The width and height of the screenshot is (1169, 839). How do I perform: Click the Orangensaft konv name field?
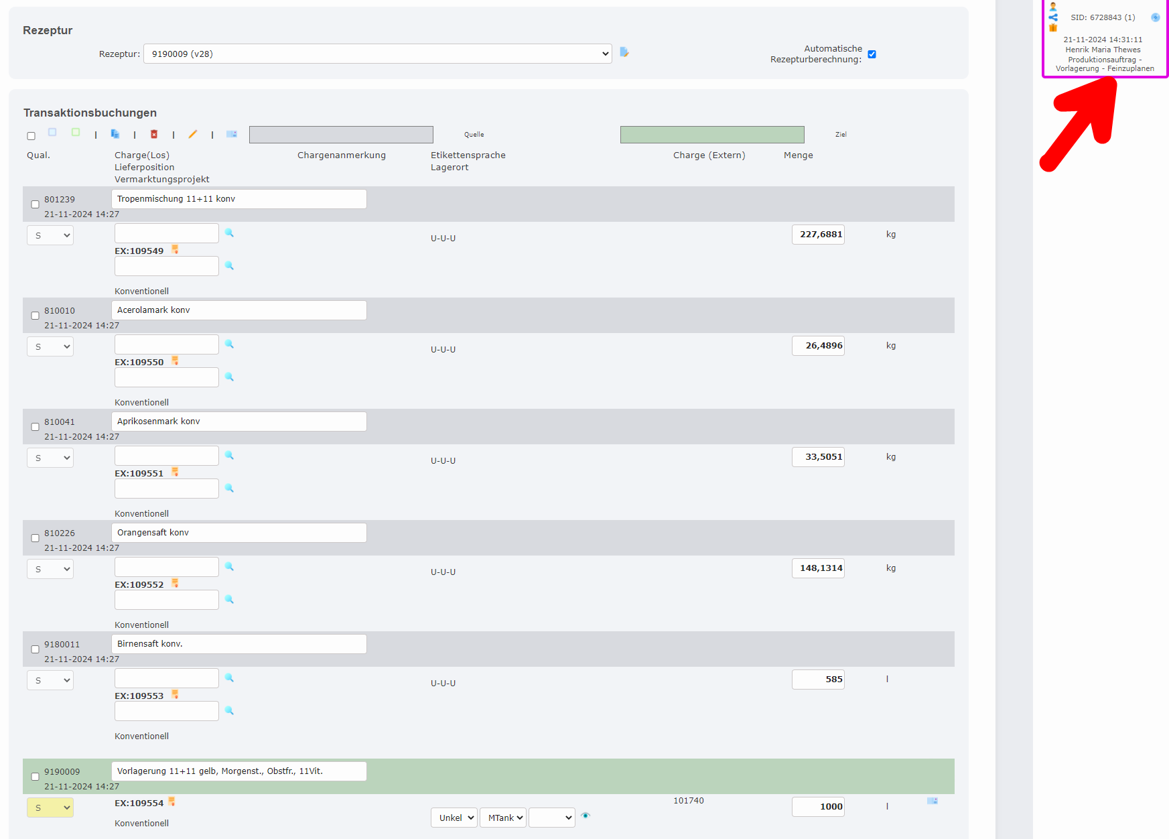click(238, 533)
